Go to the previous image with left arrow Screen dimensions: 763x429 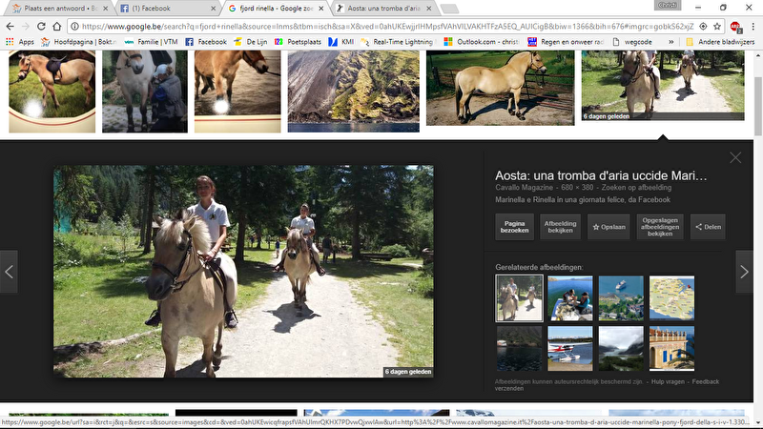pyautogui.click(x=9, y=272)
